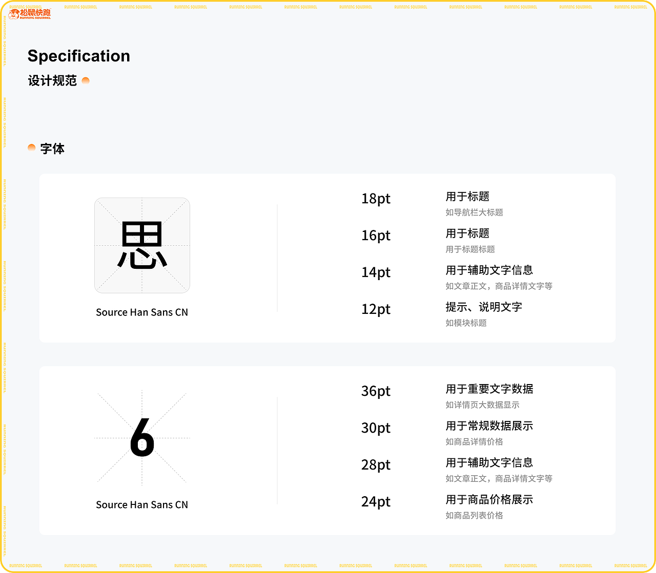Expand the upper Source Han Sans CN card
656x573 pixels.
tap(327, 258)
